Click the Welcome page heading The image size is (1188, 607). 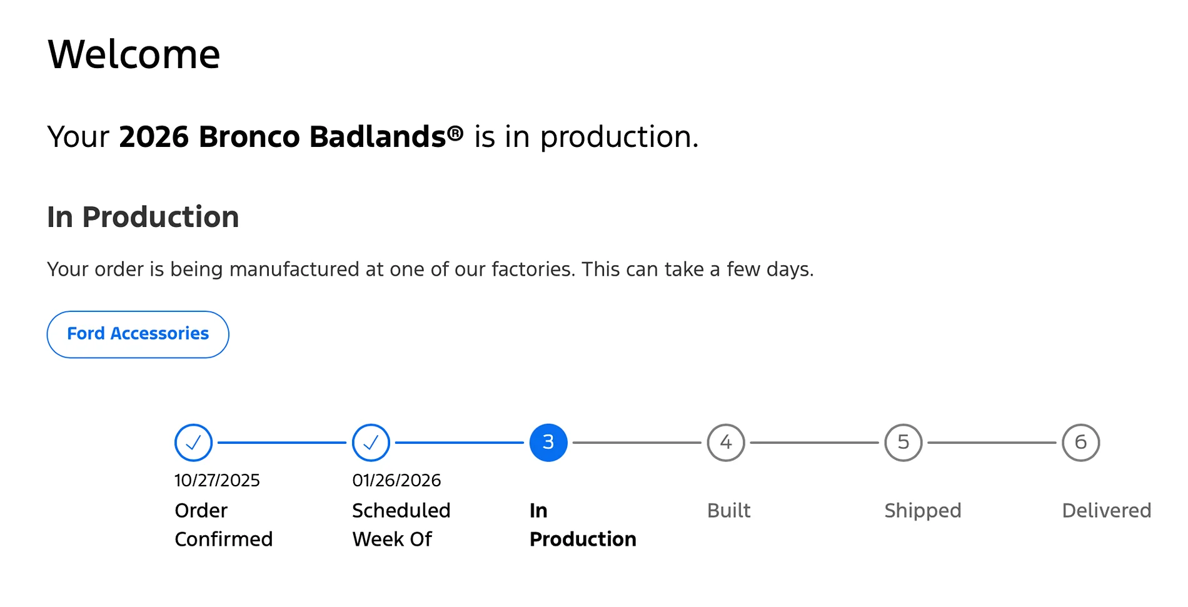pyautogui.click(x=134, y=54)
